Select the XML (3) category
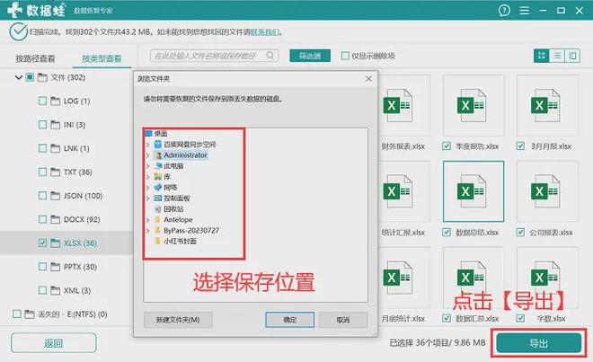This screenshot has height=362, width=593. coord(77,290)
